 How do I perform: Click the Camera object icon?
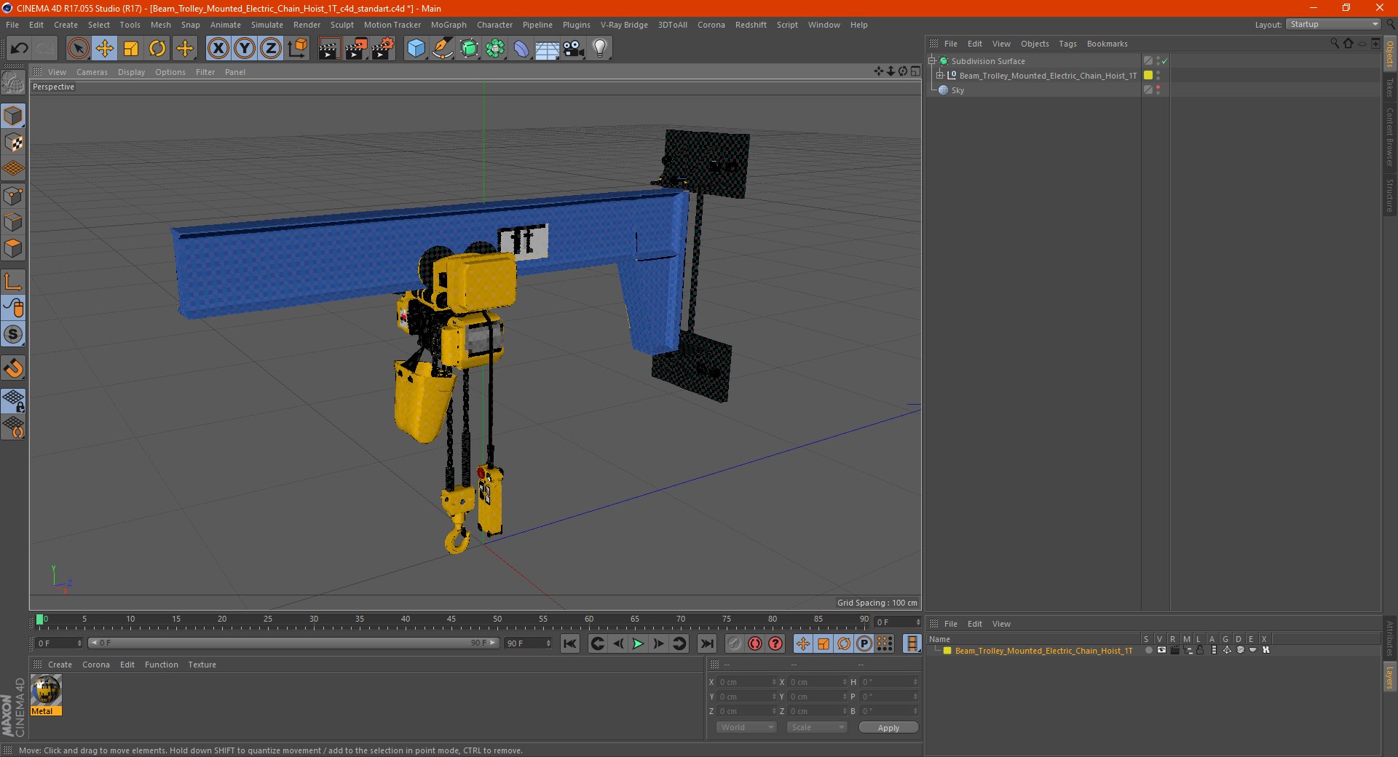[574, 49]
